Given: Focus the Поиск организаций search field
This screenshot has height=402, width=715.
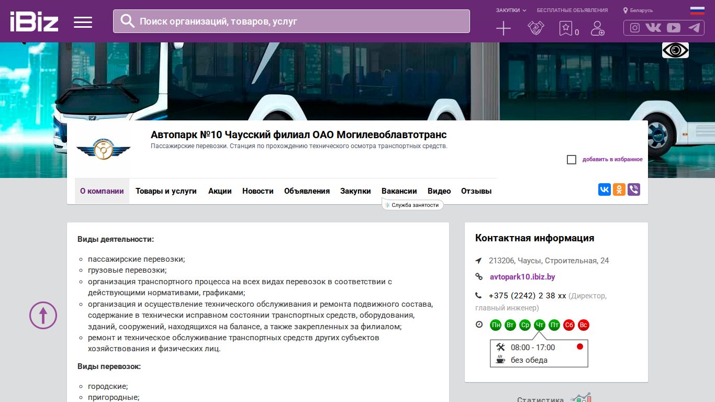Looking at the screenshot, I should pos(292,21).
